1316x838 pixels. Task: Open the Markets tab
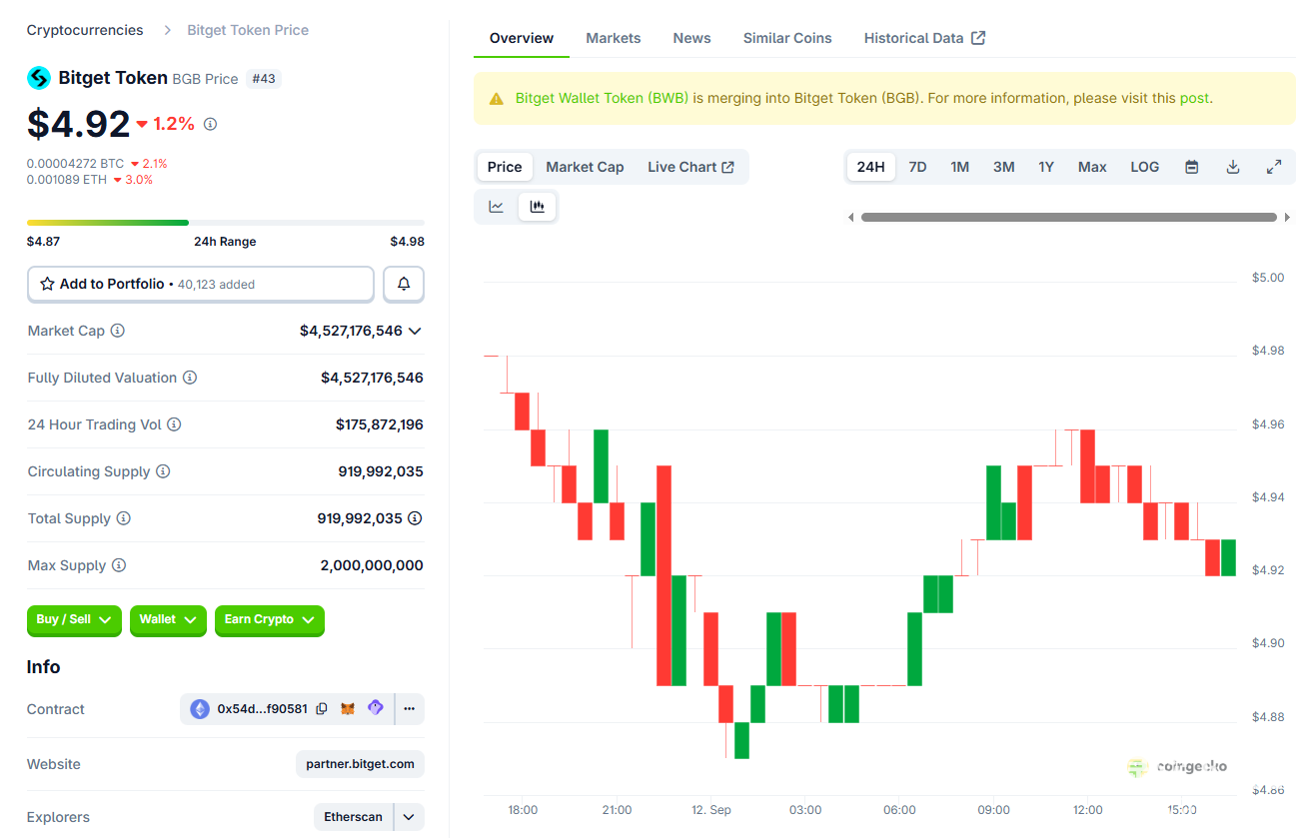coord(613,38)
